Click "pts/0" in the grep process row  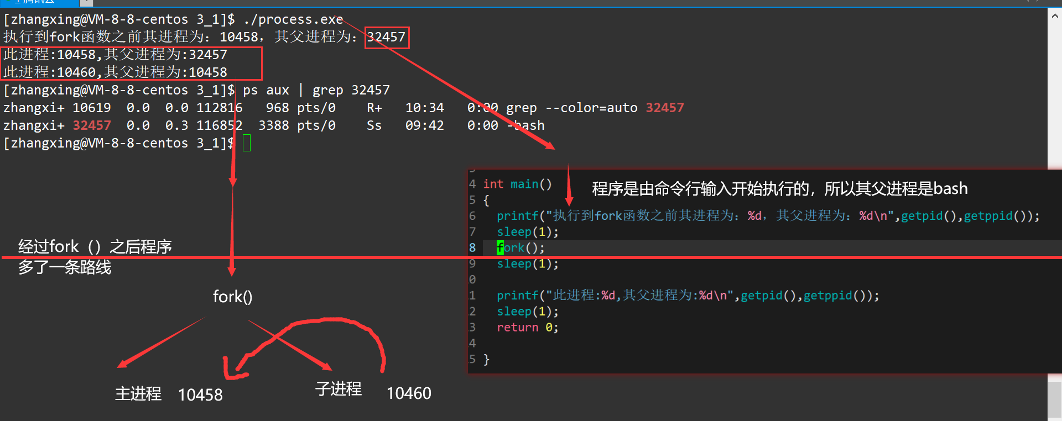click(x=316, y=108)
